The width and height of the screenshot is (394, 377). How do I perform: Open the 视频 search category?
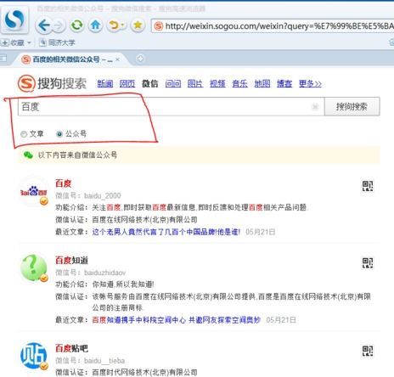217,83
